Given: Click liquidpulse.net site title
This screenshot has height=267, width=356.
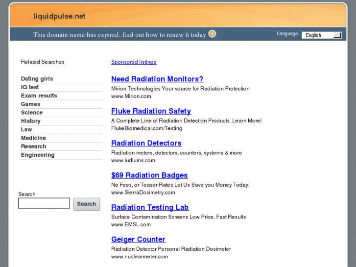Looking at the screenshot, I should [x=59, y=16].
